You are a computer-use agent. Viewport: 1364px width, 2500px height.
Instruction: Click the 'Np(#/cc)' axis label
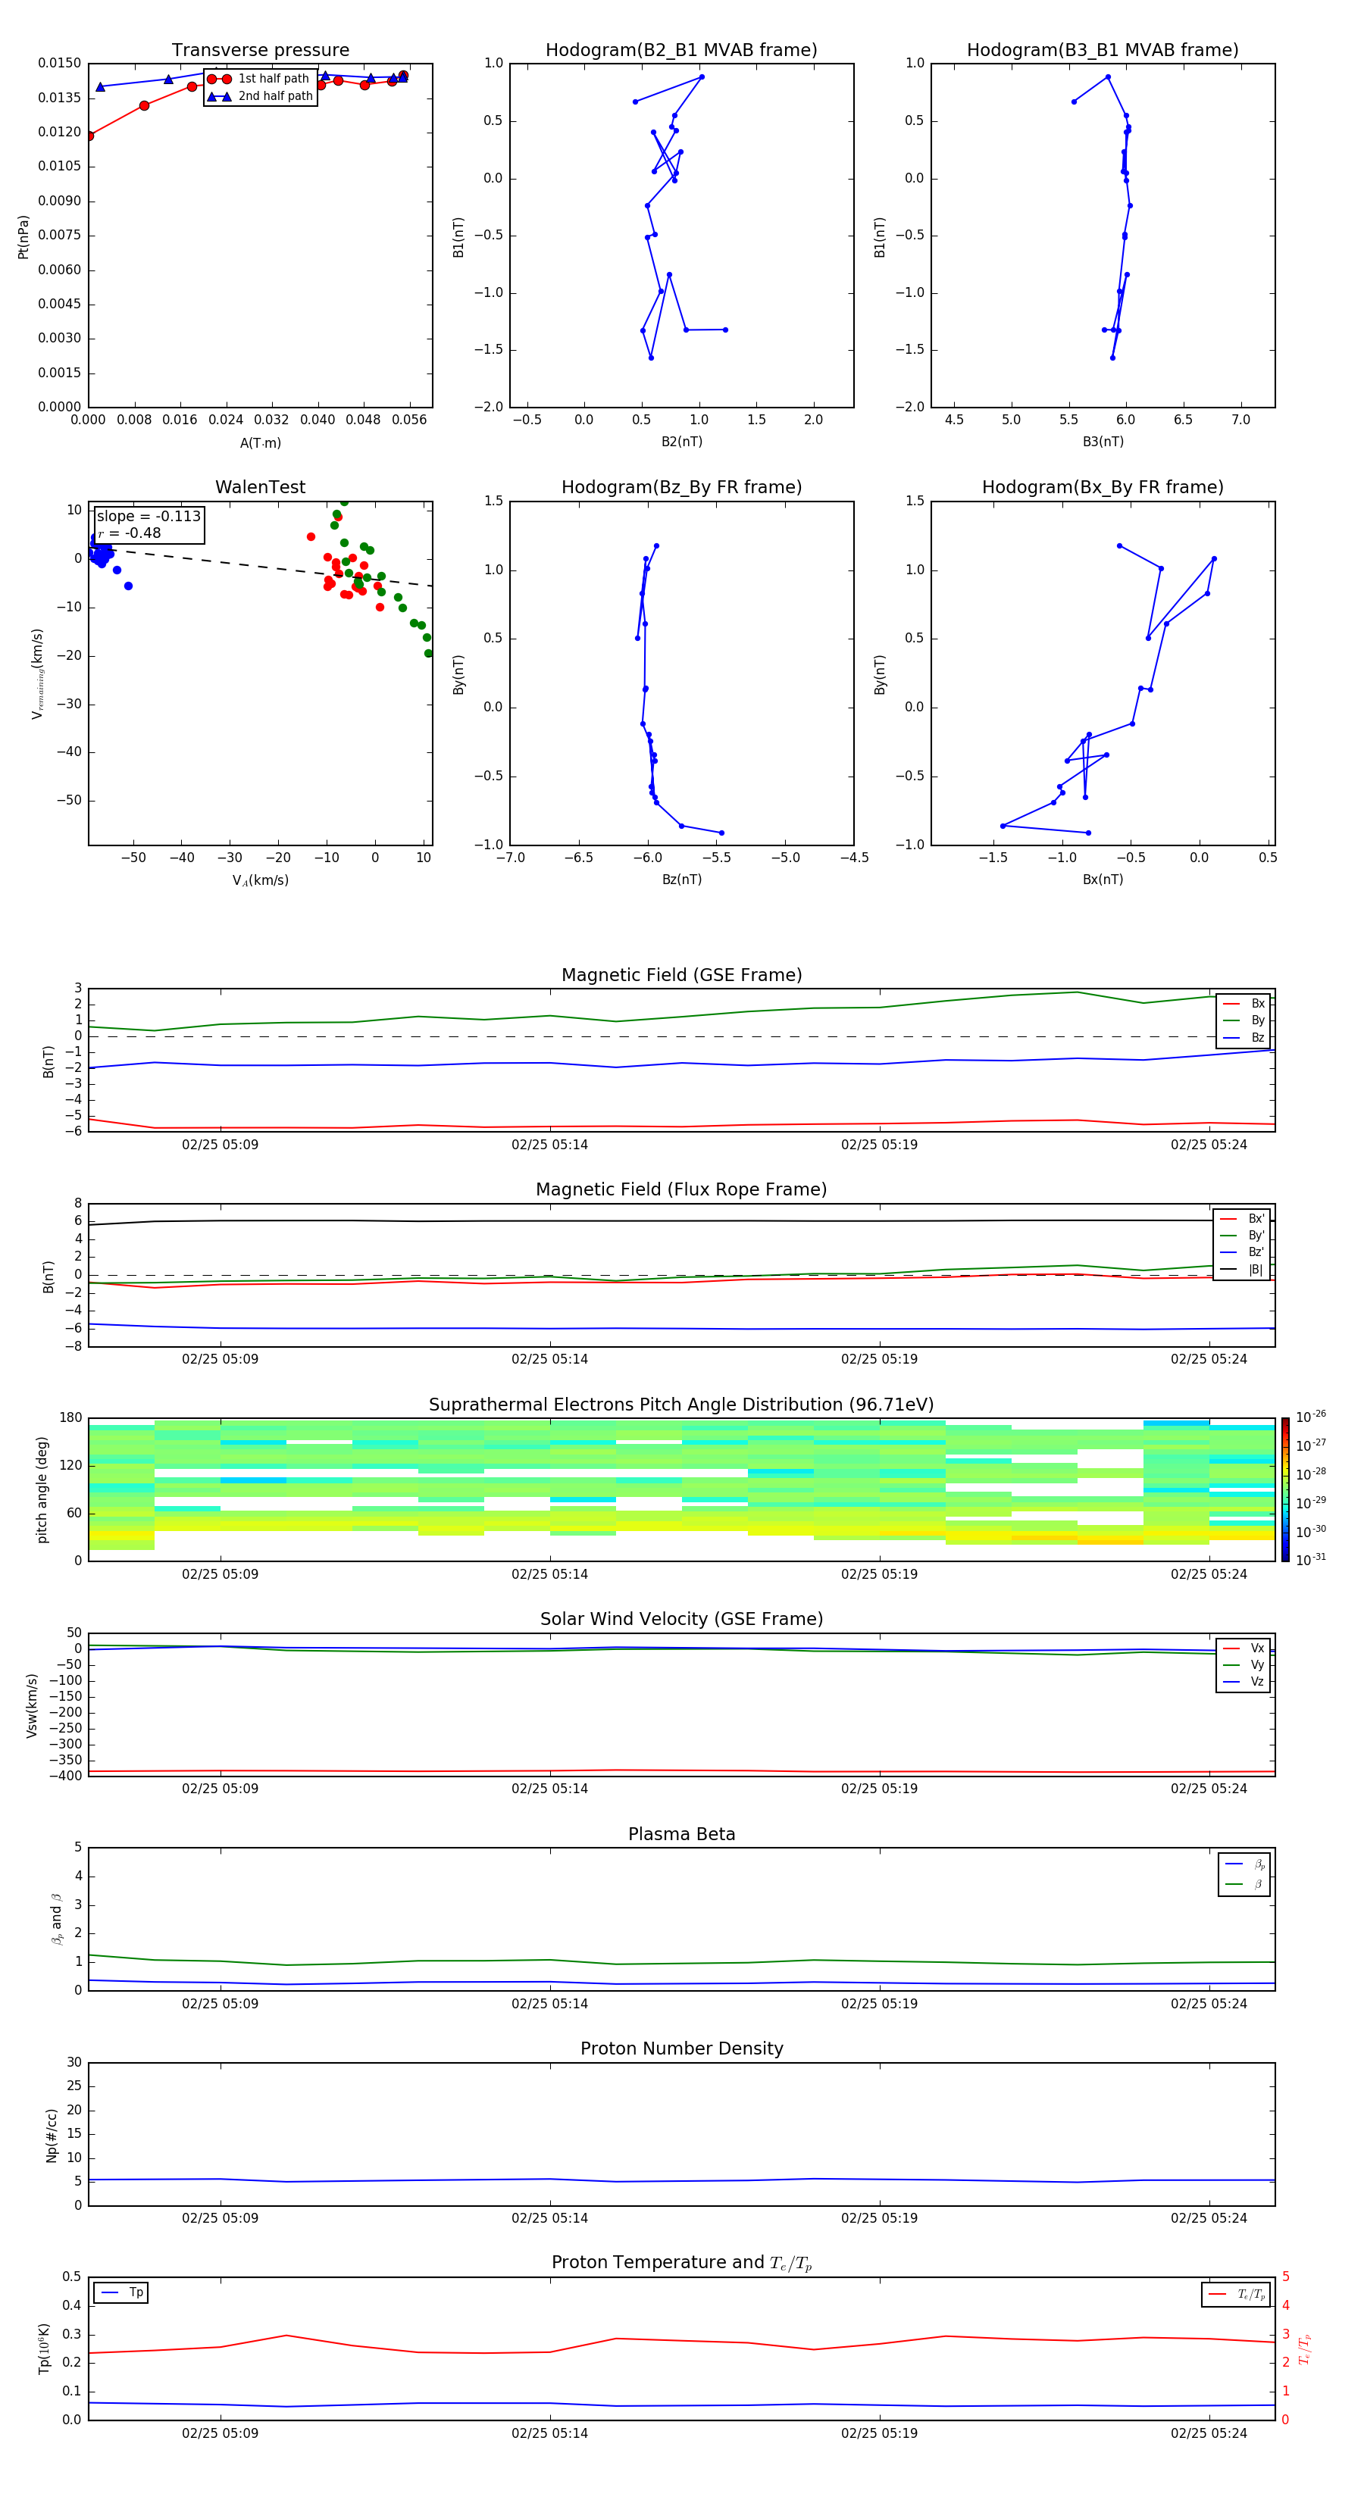coord(52,2135)
